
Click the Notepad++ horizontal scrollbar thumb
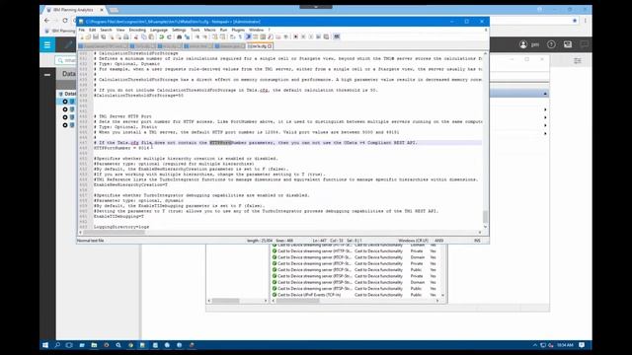pyautogui.click(x=115, y=233)
